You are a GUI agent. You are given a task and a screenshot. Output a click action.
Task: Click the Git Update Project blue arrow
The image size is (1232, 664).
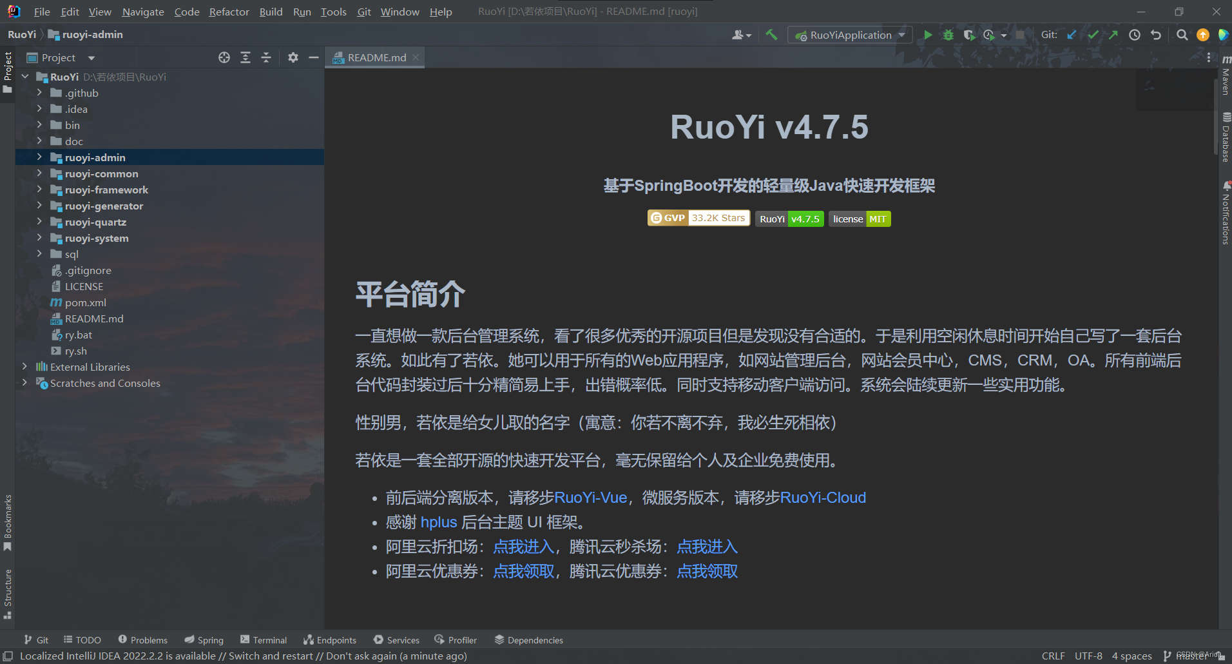[x=1072, y=35]
